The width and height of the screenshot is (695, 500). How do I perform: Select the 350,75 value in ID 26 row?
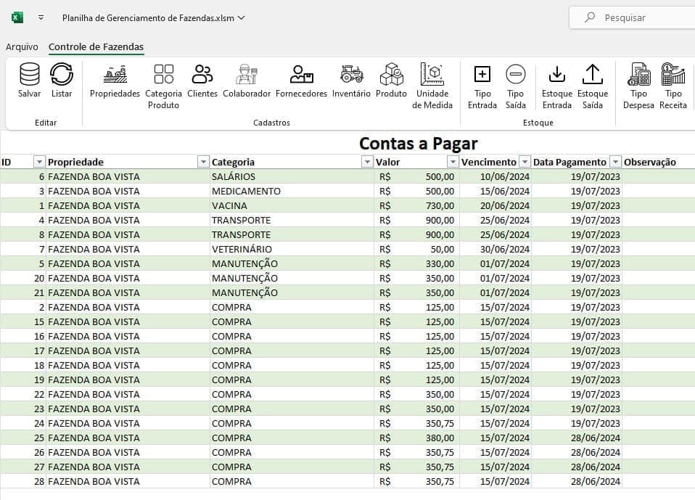point(416,453)
